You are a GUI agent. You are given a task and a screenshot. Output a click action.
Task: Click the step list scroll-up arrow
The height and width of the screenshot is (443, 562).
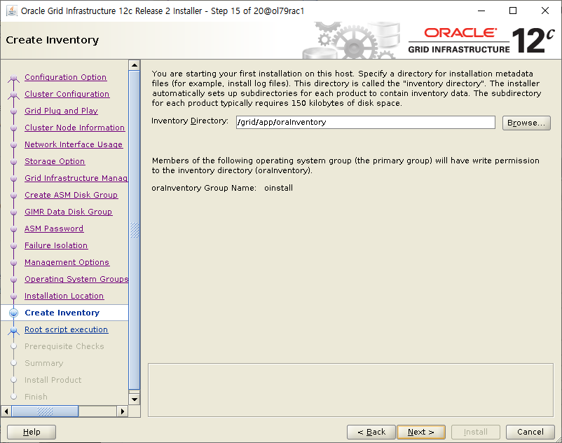click(x=135, y=65)
